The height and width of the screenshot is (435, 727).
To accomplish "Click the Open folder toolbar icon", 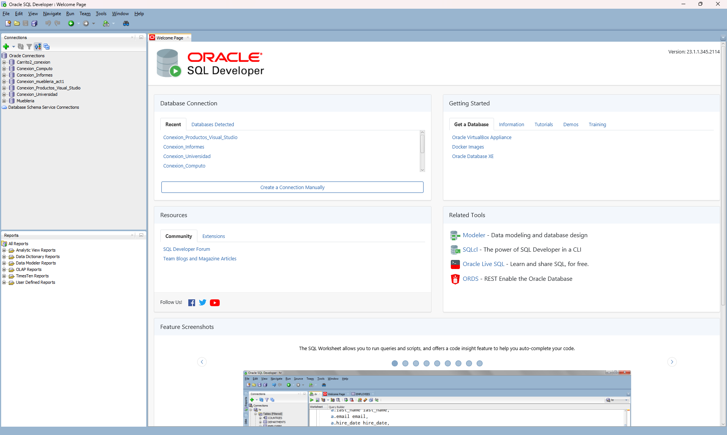I will [17, 23].
